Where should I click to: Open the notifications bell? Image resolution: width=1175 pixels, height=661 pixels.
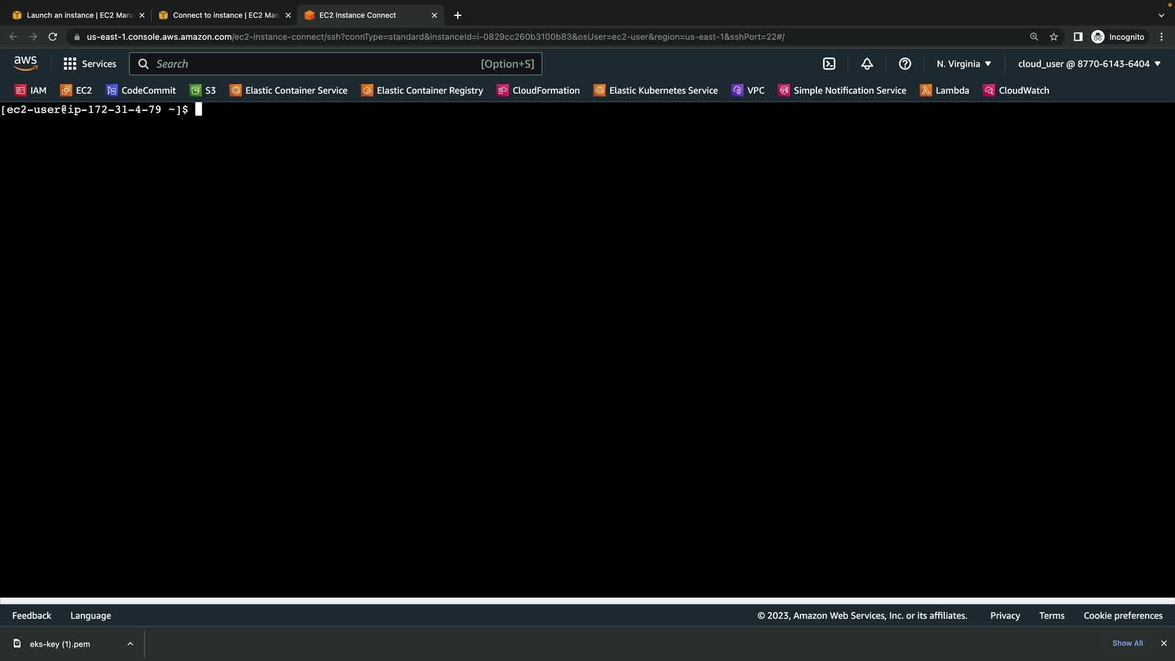867,64
